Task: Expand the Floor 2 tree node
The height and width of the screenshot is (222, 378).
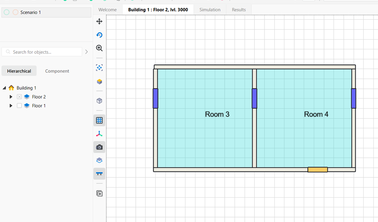Action: [x=11, y=97]
